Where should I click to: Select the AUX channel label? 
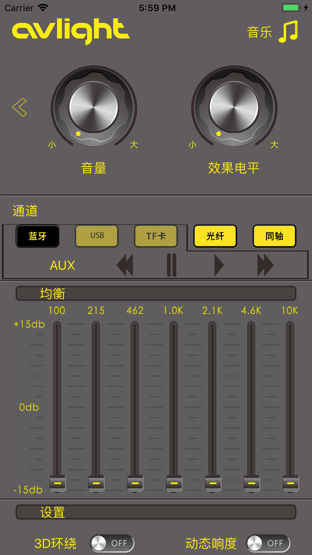click(x=62, y=265)
